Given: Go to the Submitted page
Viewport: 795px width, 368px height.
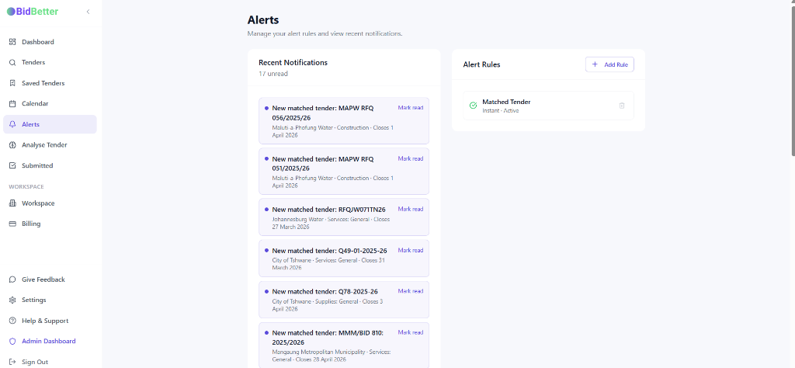Looking at the screenshot, I should [x=50, y=165].
